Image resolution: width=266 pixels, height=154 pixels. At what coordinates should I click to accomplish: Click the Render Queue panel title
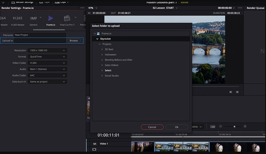(255, 8)
